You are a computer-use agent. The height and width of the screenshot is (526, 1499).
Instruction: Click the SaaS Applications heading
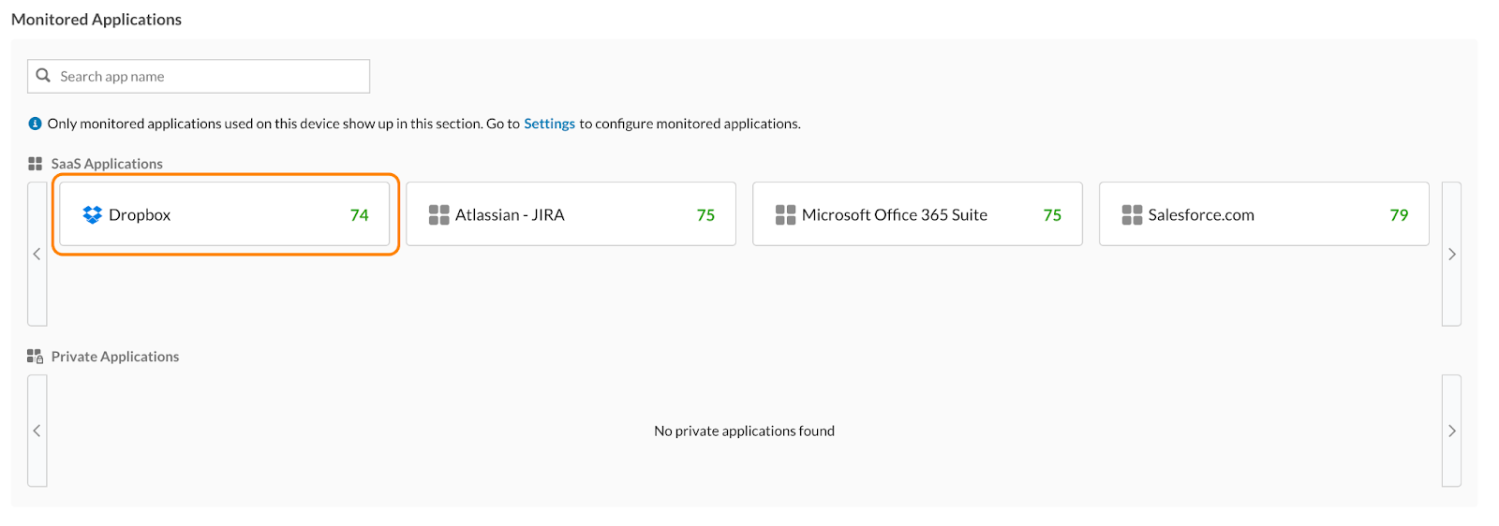pos(107,164)
